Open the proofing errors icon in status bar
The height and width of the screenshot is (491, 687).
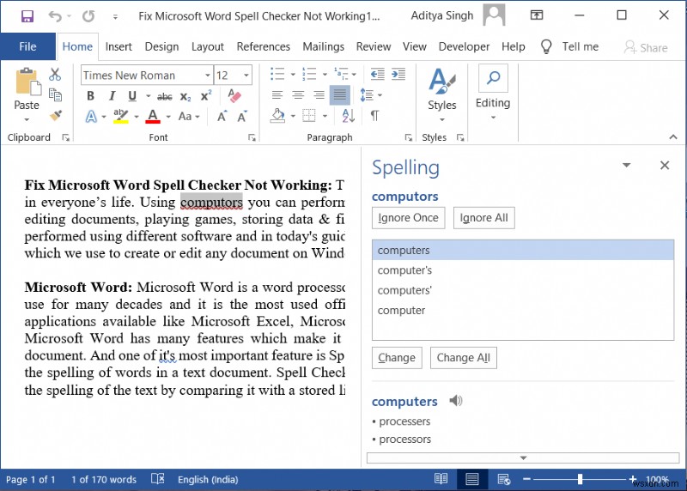coord(157,479)
